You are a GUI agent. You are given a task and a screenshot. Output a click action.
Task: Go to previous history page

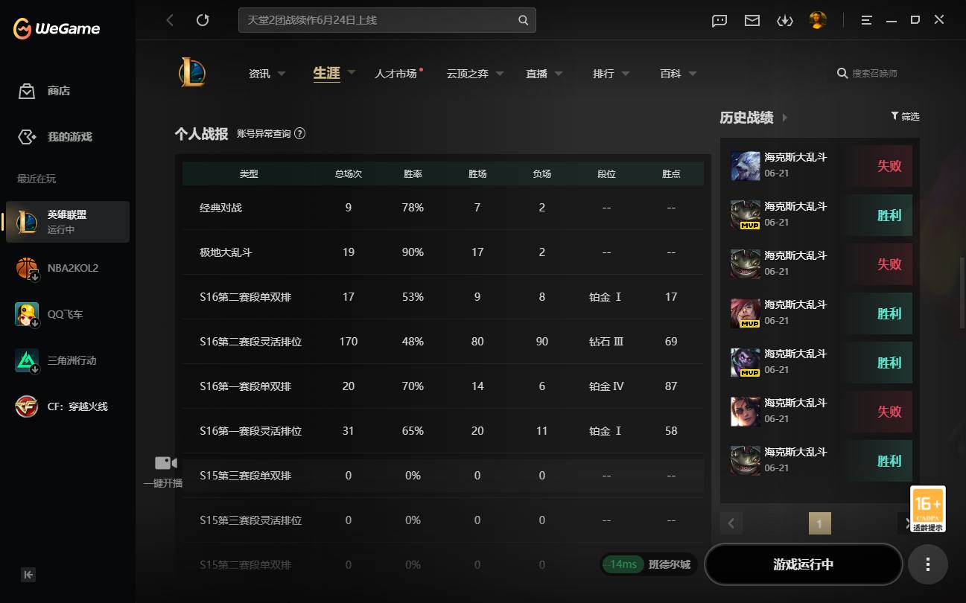click(x=731, y=523)
